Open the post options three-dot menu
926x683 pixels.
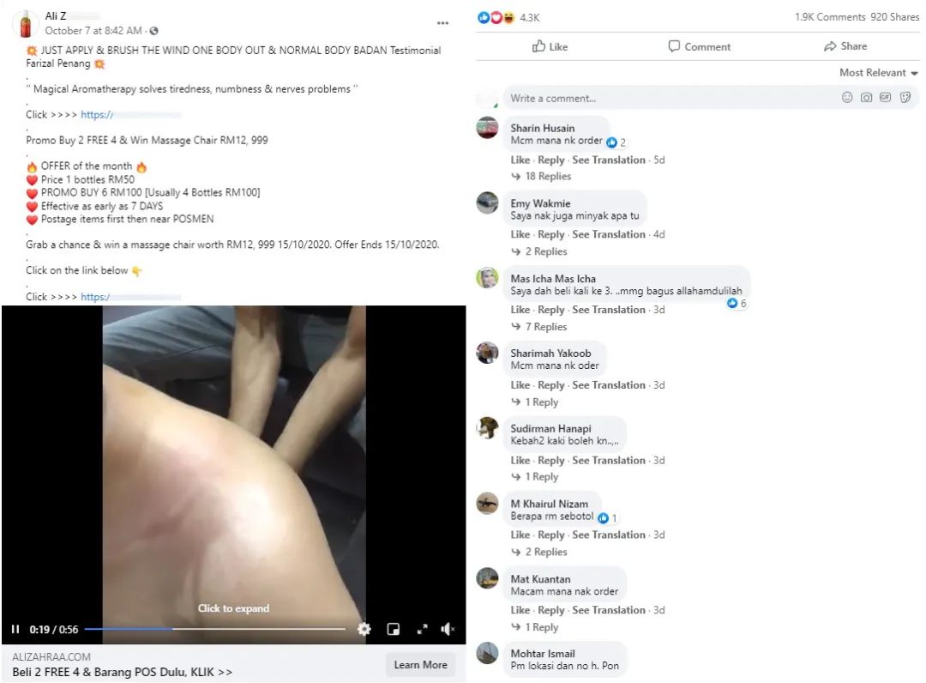442,23
